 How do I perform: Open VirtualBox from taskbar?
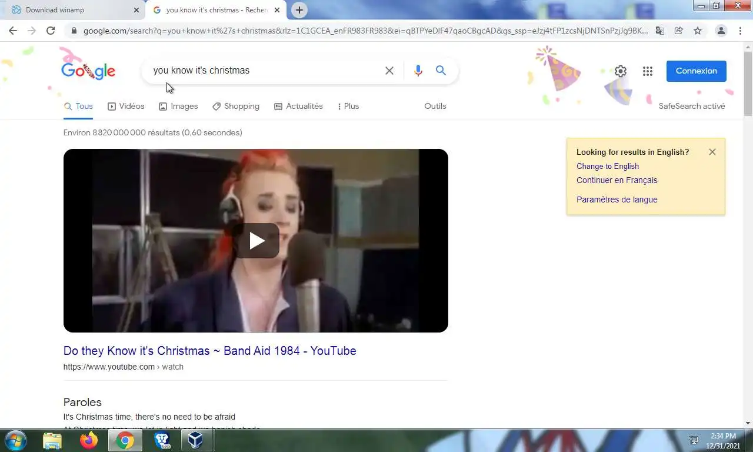point(195,440)
